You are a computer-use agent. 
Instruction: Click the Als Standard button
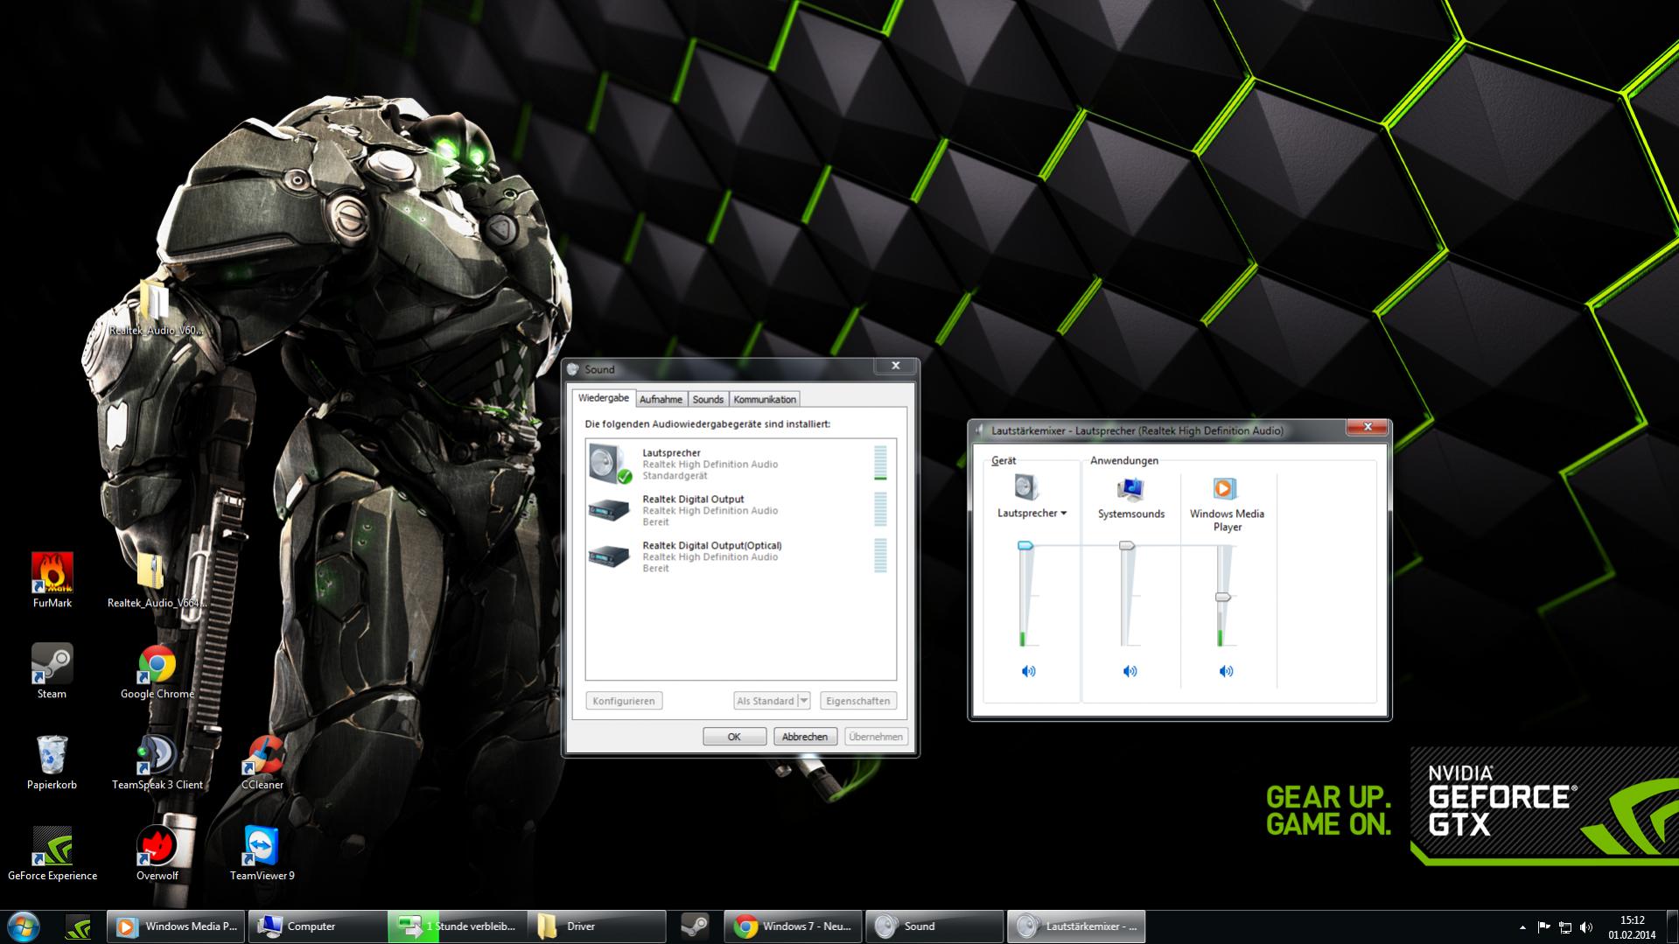(766, 701)
